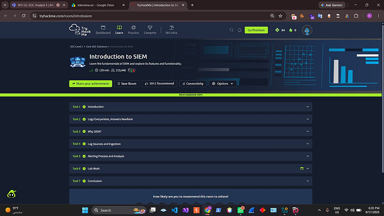Click the streak flame icon
Viewport: 384px width, 216px height.
(291, 30)
